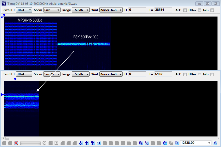Open the WinF Kaiser b=8 dropdown in the lower panel
The height and width of the screenshot is (147, 221).
111,74
